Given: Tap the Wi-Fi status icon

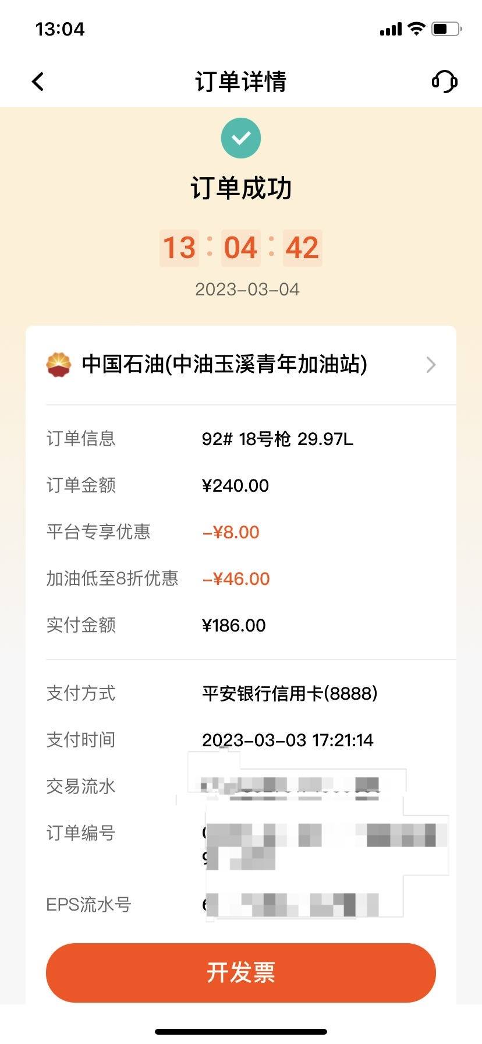Looking at the screenshot, I should point(417,29).
